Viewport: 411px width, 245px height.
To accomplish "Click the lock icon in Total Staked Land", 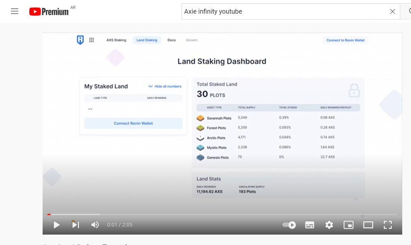I will click(354, 91).
